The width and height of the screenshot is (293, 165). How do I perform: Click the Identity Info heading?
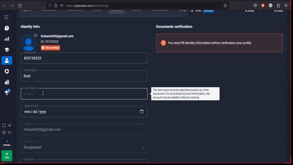point(31,27)
